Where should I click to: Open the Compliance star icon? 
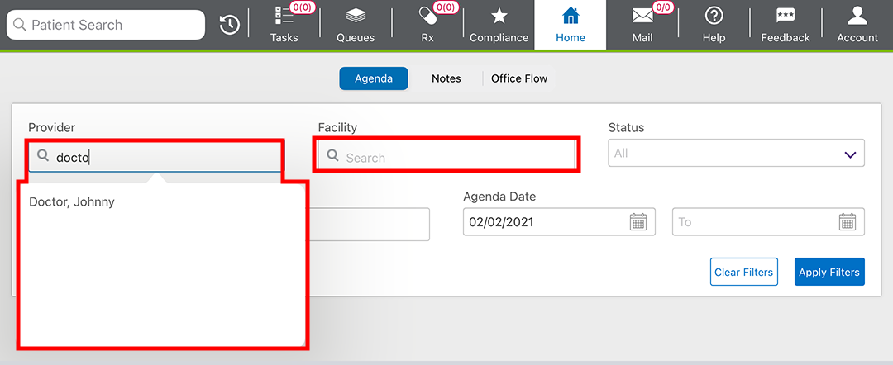point(499,17)
